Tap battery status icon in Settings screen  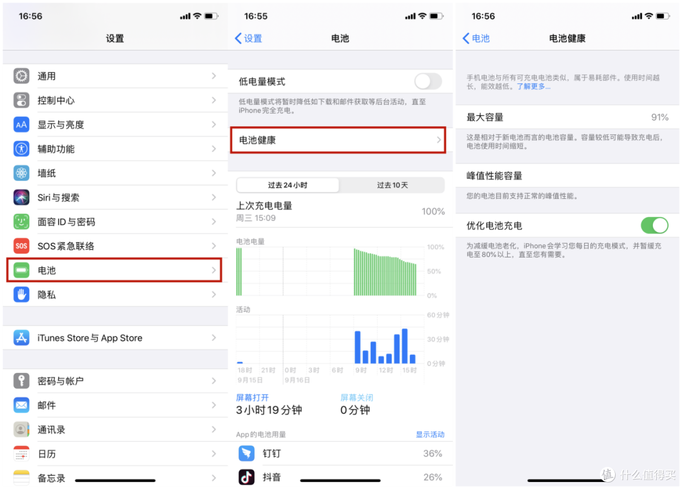pyautogui.click(x=211, y=16)
